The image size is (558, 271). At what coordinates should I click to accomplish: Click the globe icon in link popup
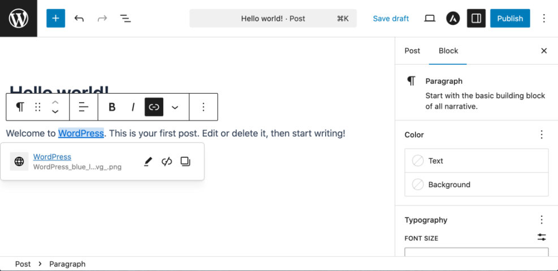(19, 161)
